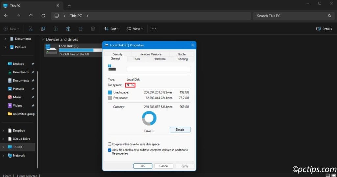Select the General tab
337x177 pixels.
116,59
